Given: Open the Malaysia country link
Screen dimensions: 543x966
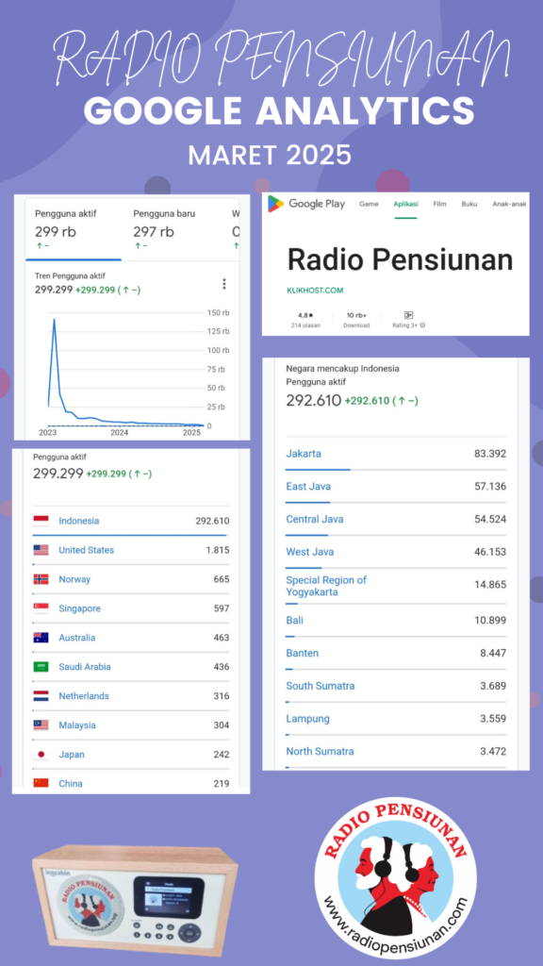Looking at the screenshot, I should coord(77,725).
